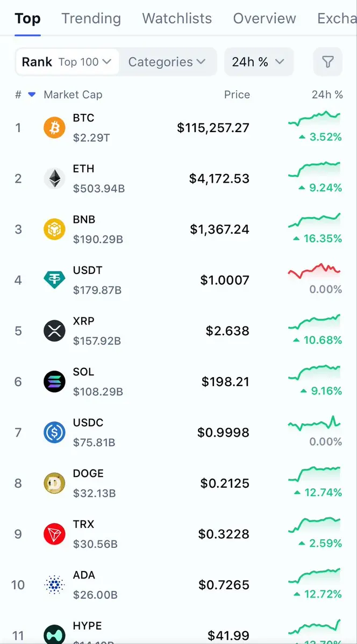357x644 pixels.
Task: Open the TRON TRX logo
Action: click(54, 534)
